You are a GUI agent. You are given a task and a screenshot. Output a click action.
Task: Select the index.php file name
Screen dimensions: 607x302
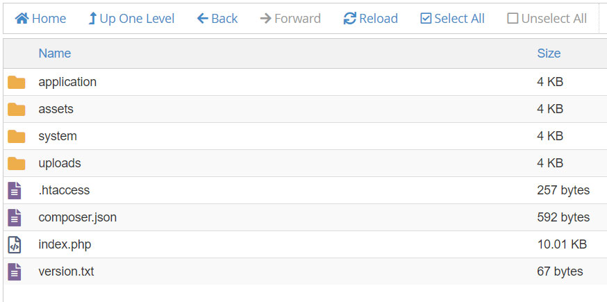[x=65, y=244]
